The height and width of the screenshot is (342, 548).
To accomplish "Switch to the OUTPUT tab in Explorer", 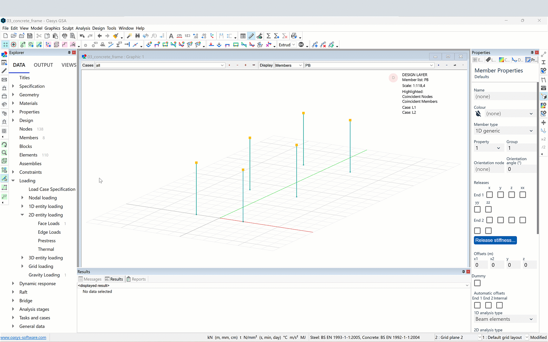I will tap(43, 65).
